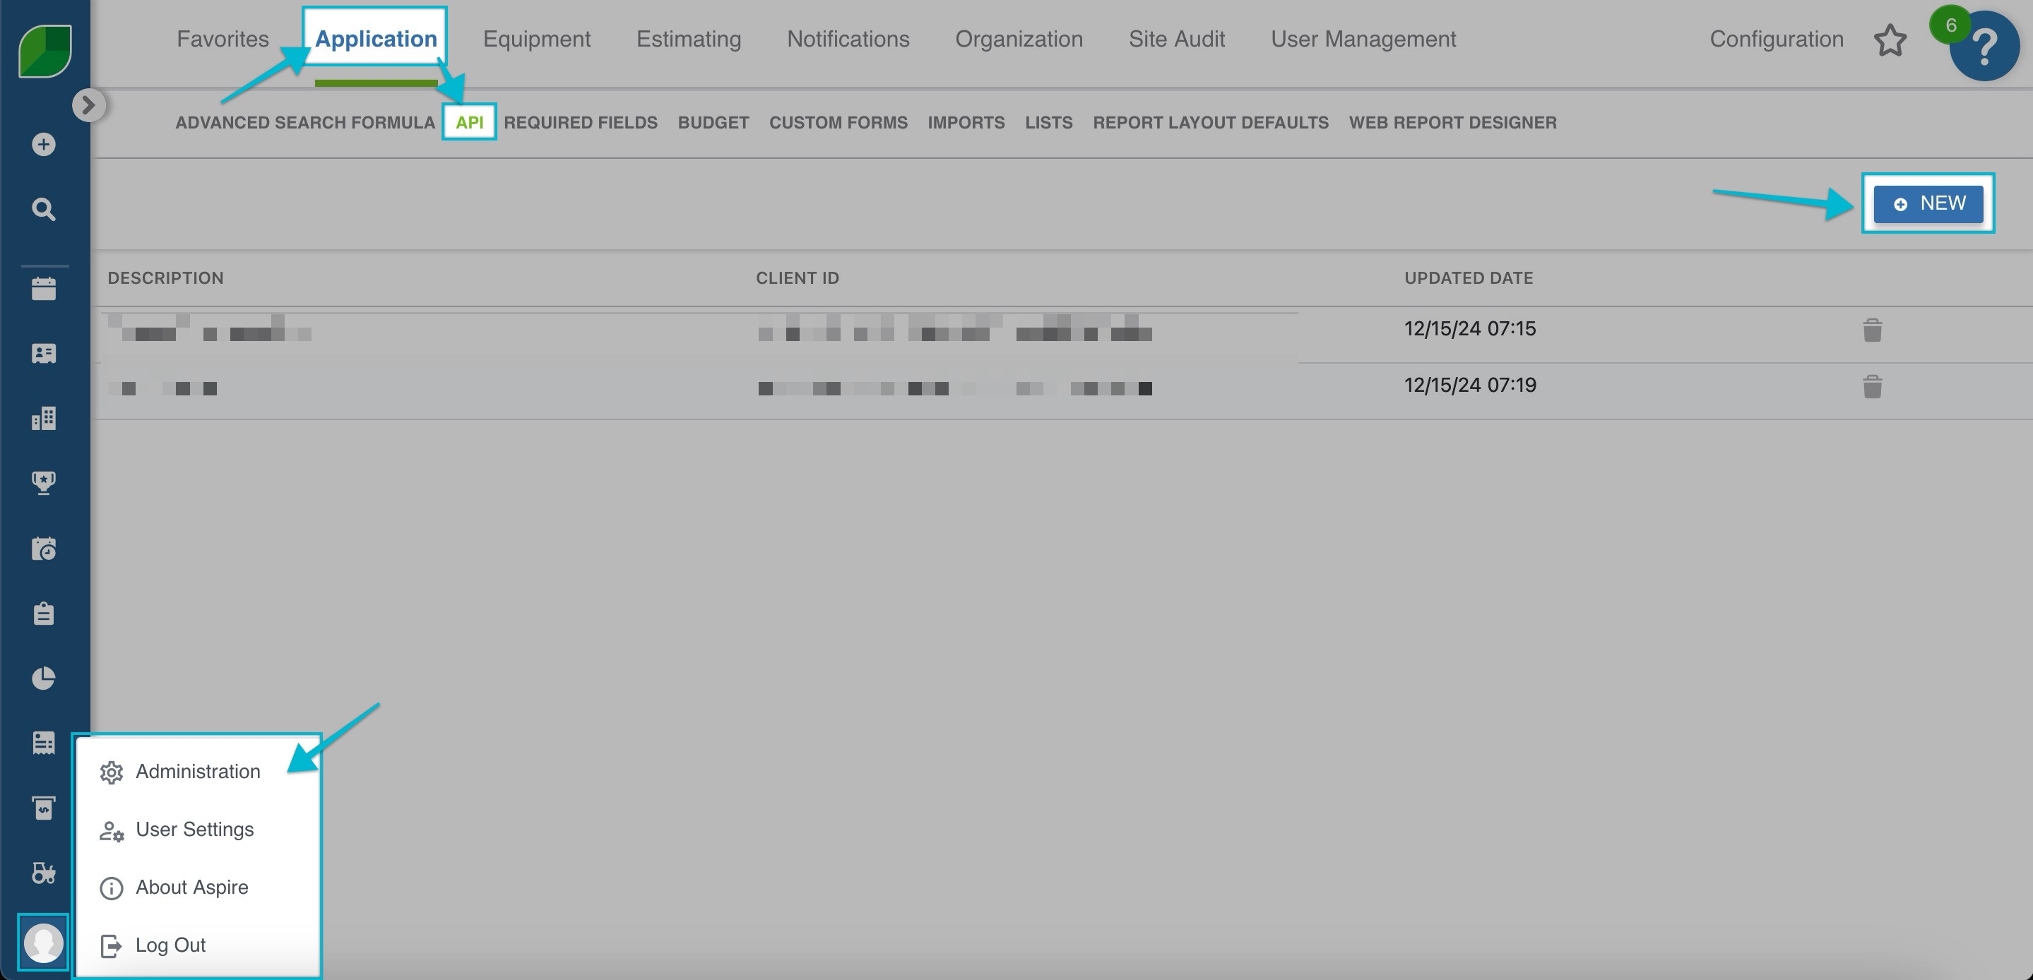Screen dimensions: 2033x980
Task: Open the scheduling calendar icon
Action: (x=43, y=288)
